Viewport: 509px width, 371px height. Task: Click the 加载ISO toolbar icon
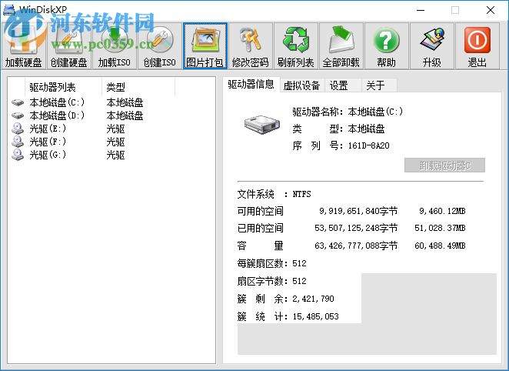click(115, 46)
